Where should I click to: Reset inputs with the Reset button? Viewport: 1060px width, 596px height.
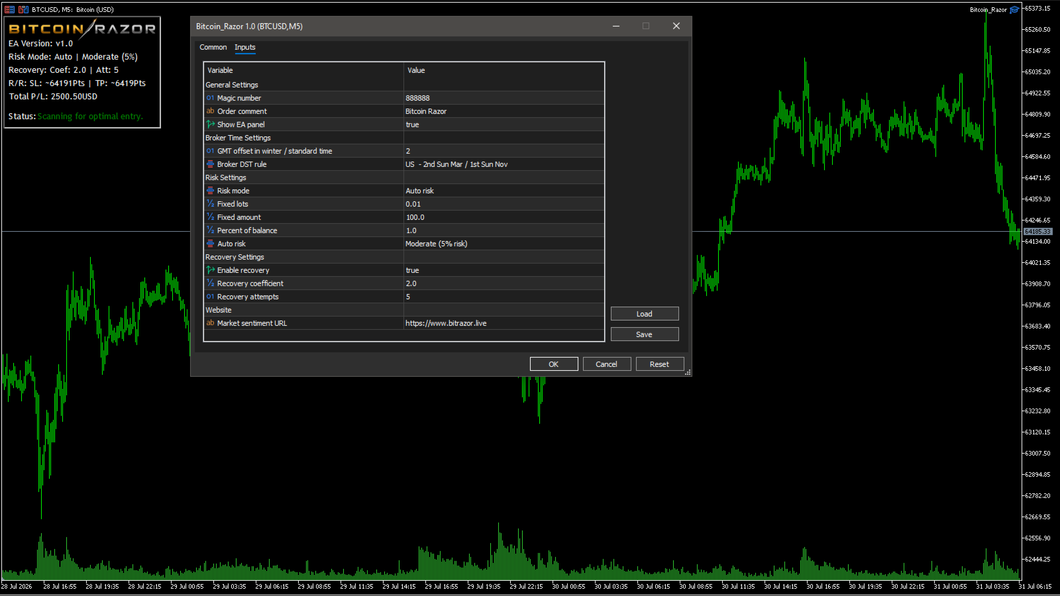(660, 364)
